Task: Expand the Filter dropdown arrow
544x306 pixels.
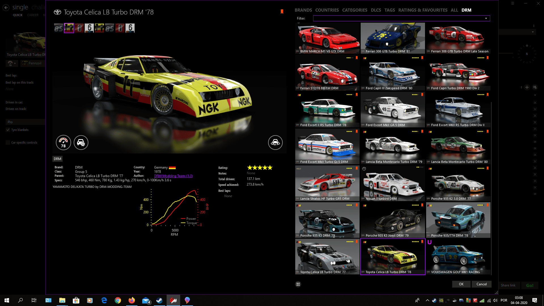Action: tap(486, 18)
